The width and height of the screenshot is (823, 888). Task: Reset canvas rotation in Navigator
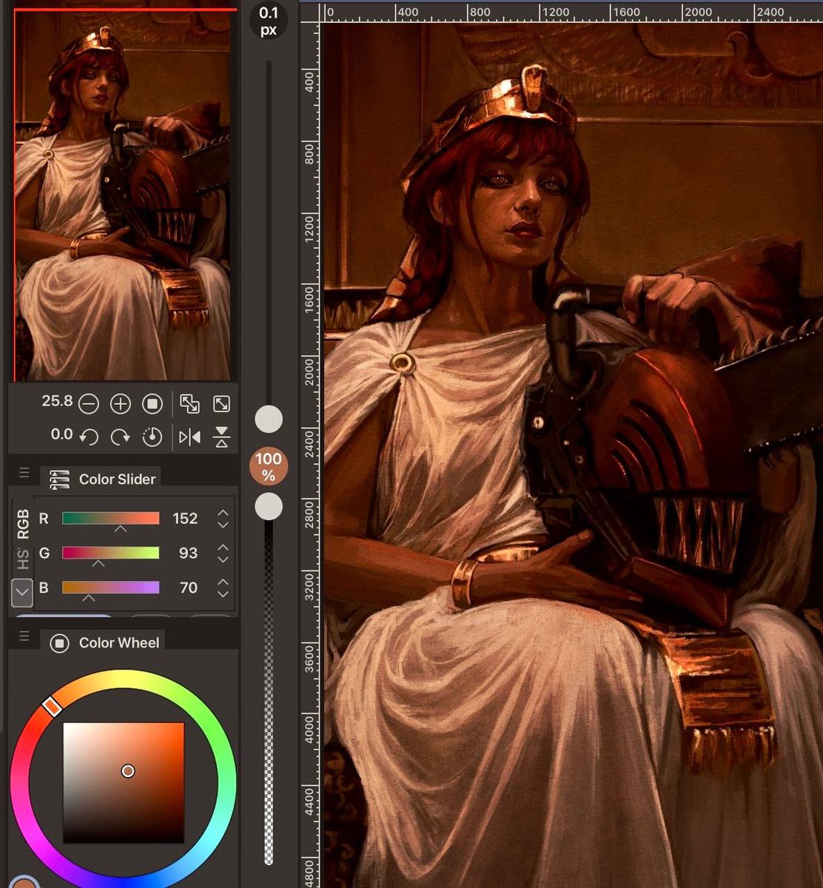pyautogui.click(x=152, y=437)
